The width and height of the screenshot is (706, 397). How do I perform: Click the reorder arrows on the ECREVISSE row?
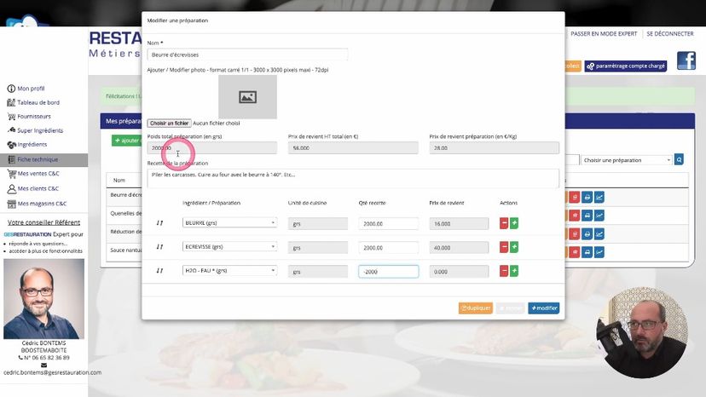pos(159,247)
